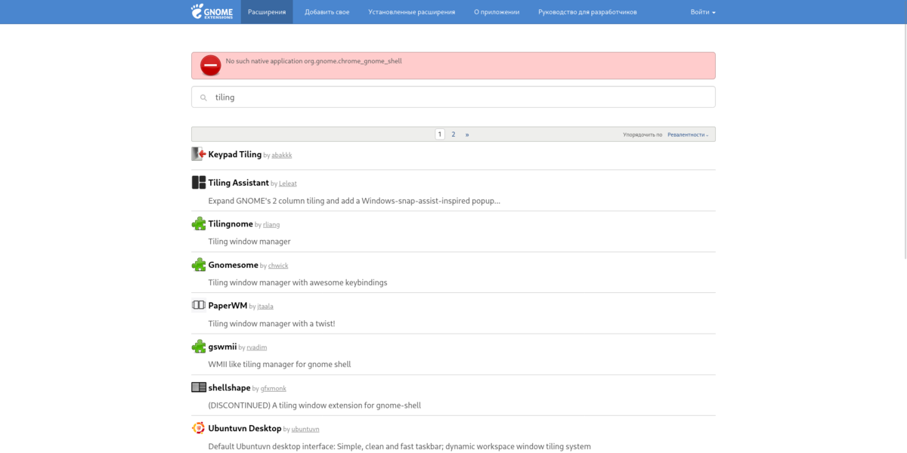Click in the tiling search field

point(453,97)
